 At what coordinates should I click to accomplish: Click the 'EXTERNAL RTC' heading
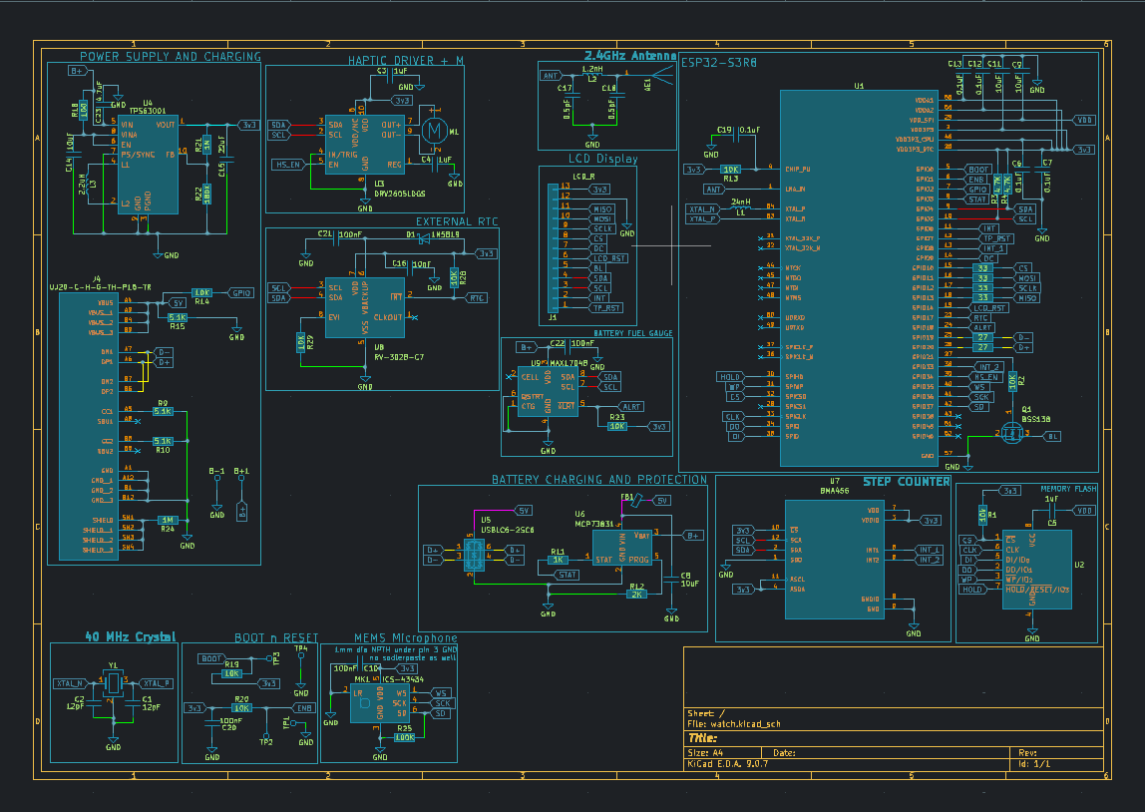click(457, 221)
